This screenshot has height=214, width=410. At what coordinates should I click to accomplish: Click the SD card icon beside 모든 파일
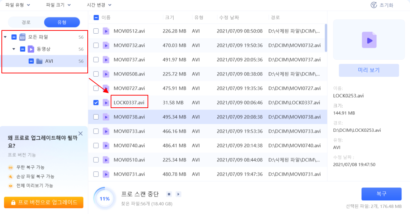[23, 37]
